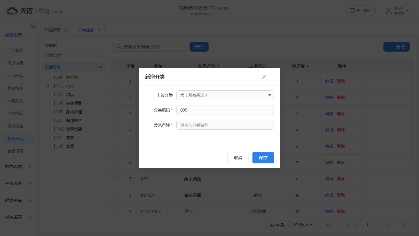This screenshot has height=236, width=419.
Task: Check the row 1 checkbox
Action: pos(116,81)
